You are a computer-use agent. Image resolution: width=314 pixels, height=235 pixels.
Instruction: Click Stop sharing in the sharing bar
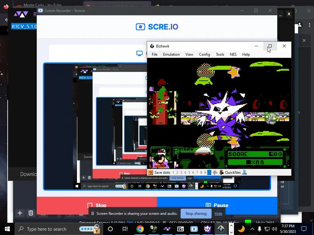click(196, 214)
